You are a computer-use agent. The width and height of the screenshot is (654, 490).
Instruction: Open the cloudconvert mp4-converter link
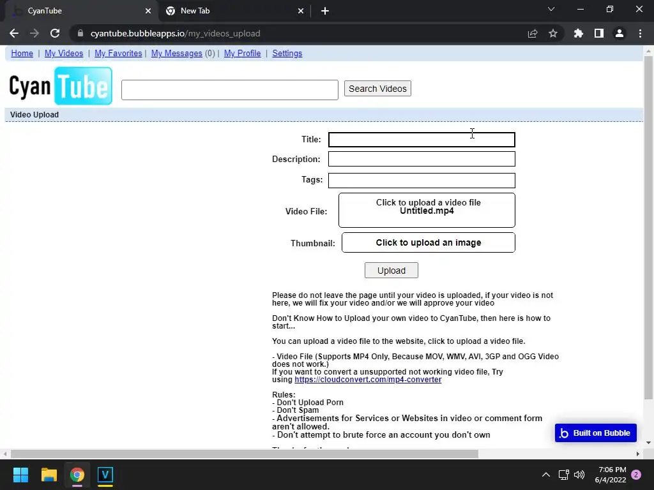click(368, 380)
